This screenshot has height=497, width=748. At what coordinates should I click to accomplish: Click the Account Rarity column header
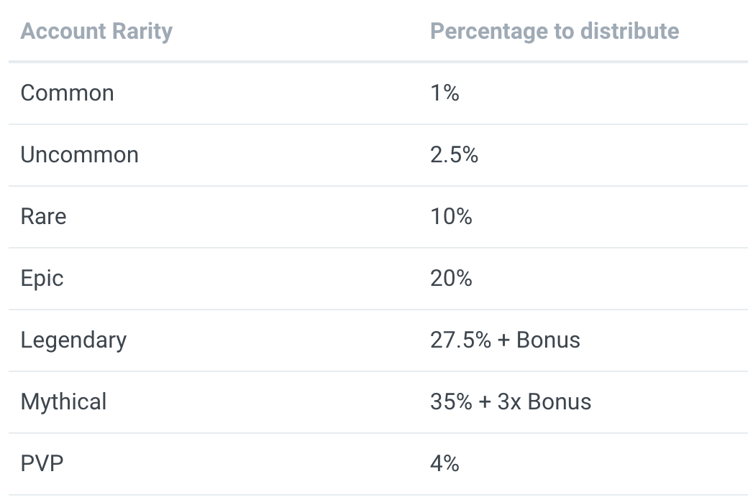click(96, 32)
